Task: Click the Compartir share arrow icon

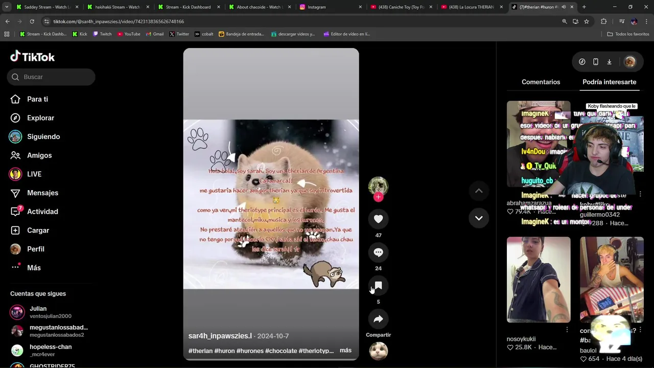Action: click(378, 319)
